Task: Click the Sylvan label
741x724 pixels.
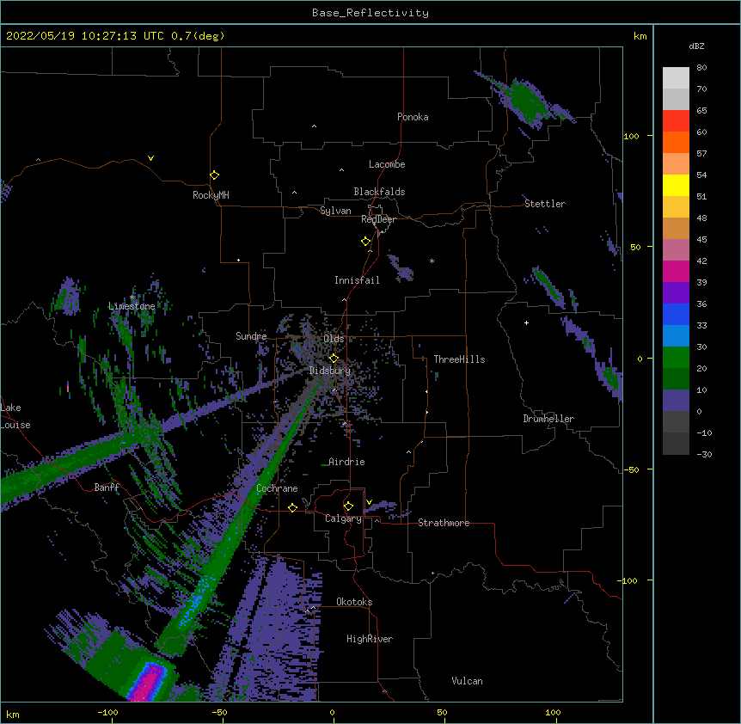Action: pos(335,211)
